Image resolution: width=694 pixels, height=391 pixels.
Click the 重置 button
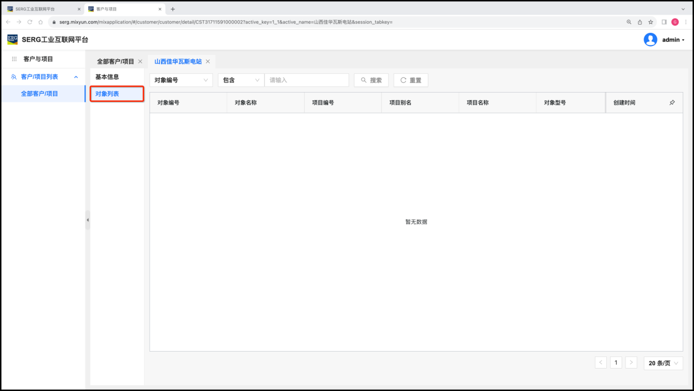(410, 80)
